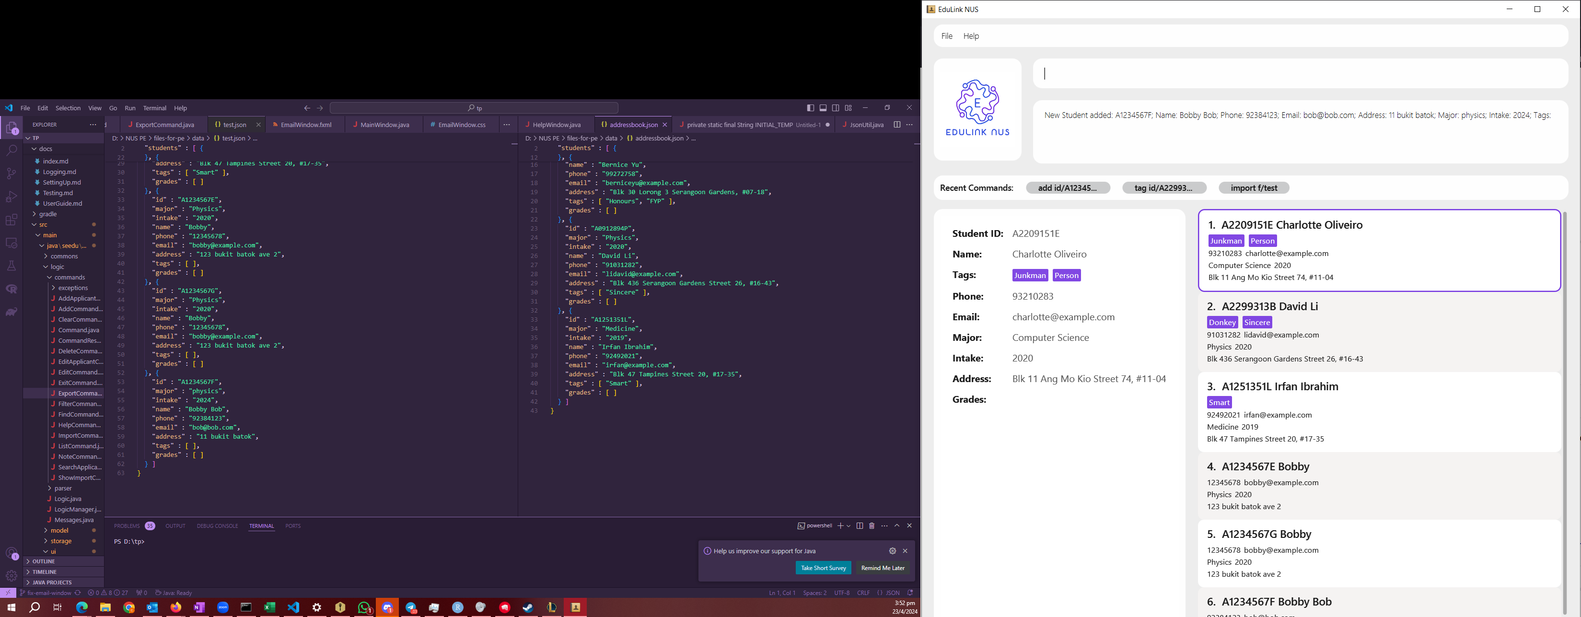Open the Help menu in EduLink NUS

click(971, 36)
